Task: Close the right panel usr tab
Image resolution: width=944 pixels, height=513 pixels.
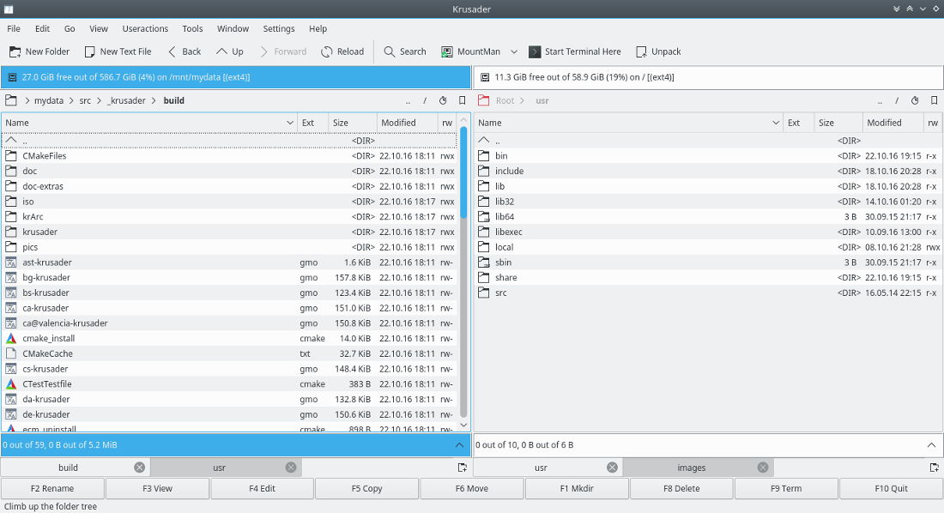Action: pyautogui.click(x=612, y=468)
